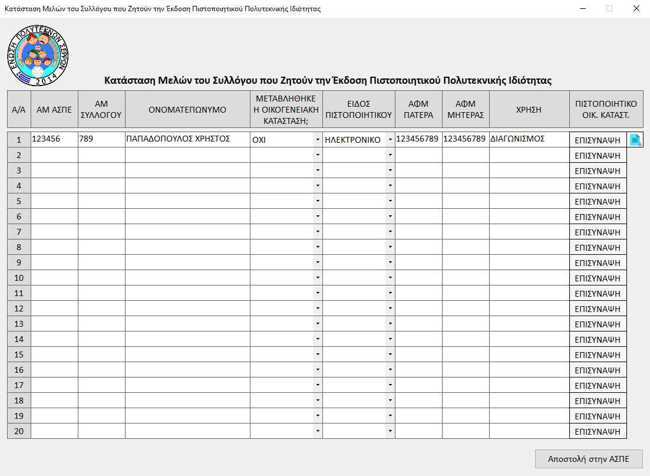Attach certificate for row 7
Image resolution: width=650 pixels, height=476 pixels.
click(598, 232)
